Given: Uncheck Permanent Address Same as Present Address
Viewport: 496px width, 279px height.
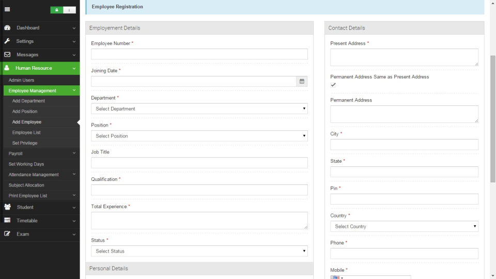Looking at the screenshot, I should point(333,85).
